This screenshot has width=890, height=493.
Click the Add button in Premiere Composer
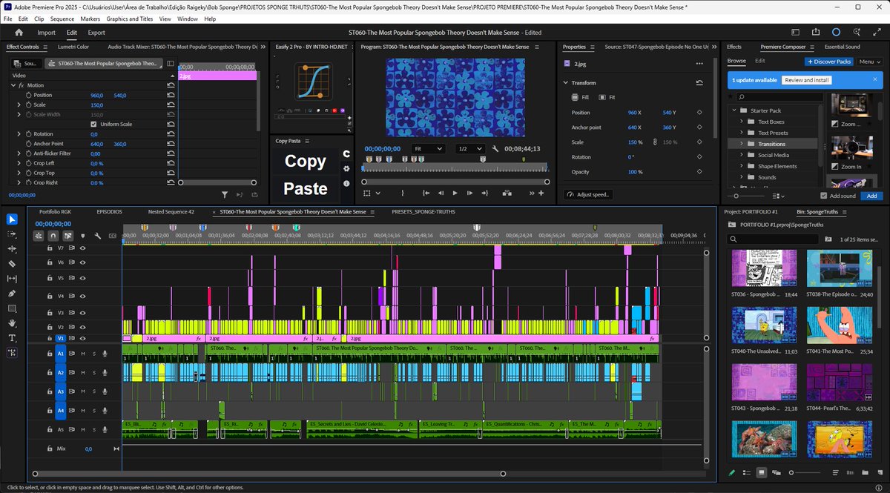tap(871, 196)
